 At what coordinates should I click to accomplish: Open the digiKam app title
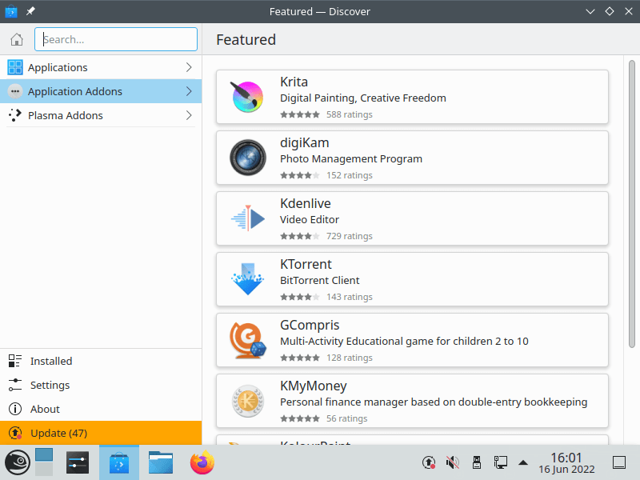tap(305, 143)
